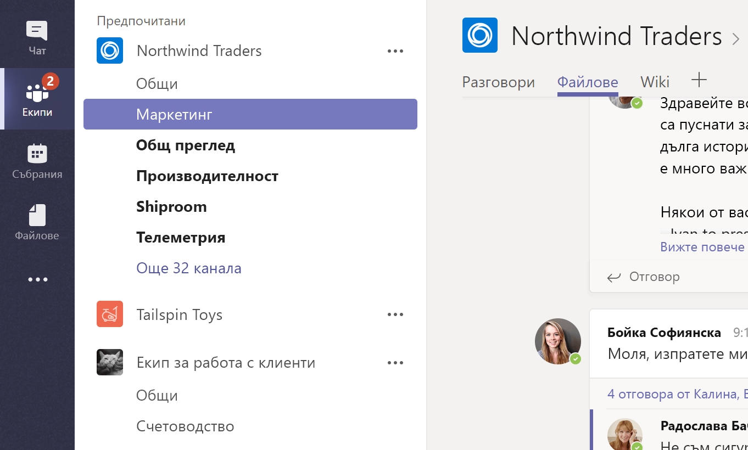Expand Още 32 канала hidden channels
Image resolution: width=748 pixels, height=450 pixels.
point(189,268)
